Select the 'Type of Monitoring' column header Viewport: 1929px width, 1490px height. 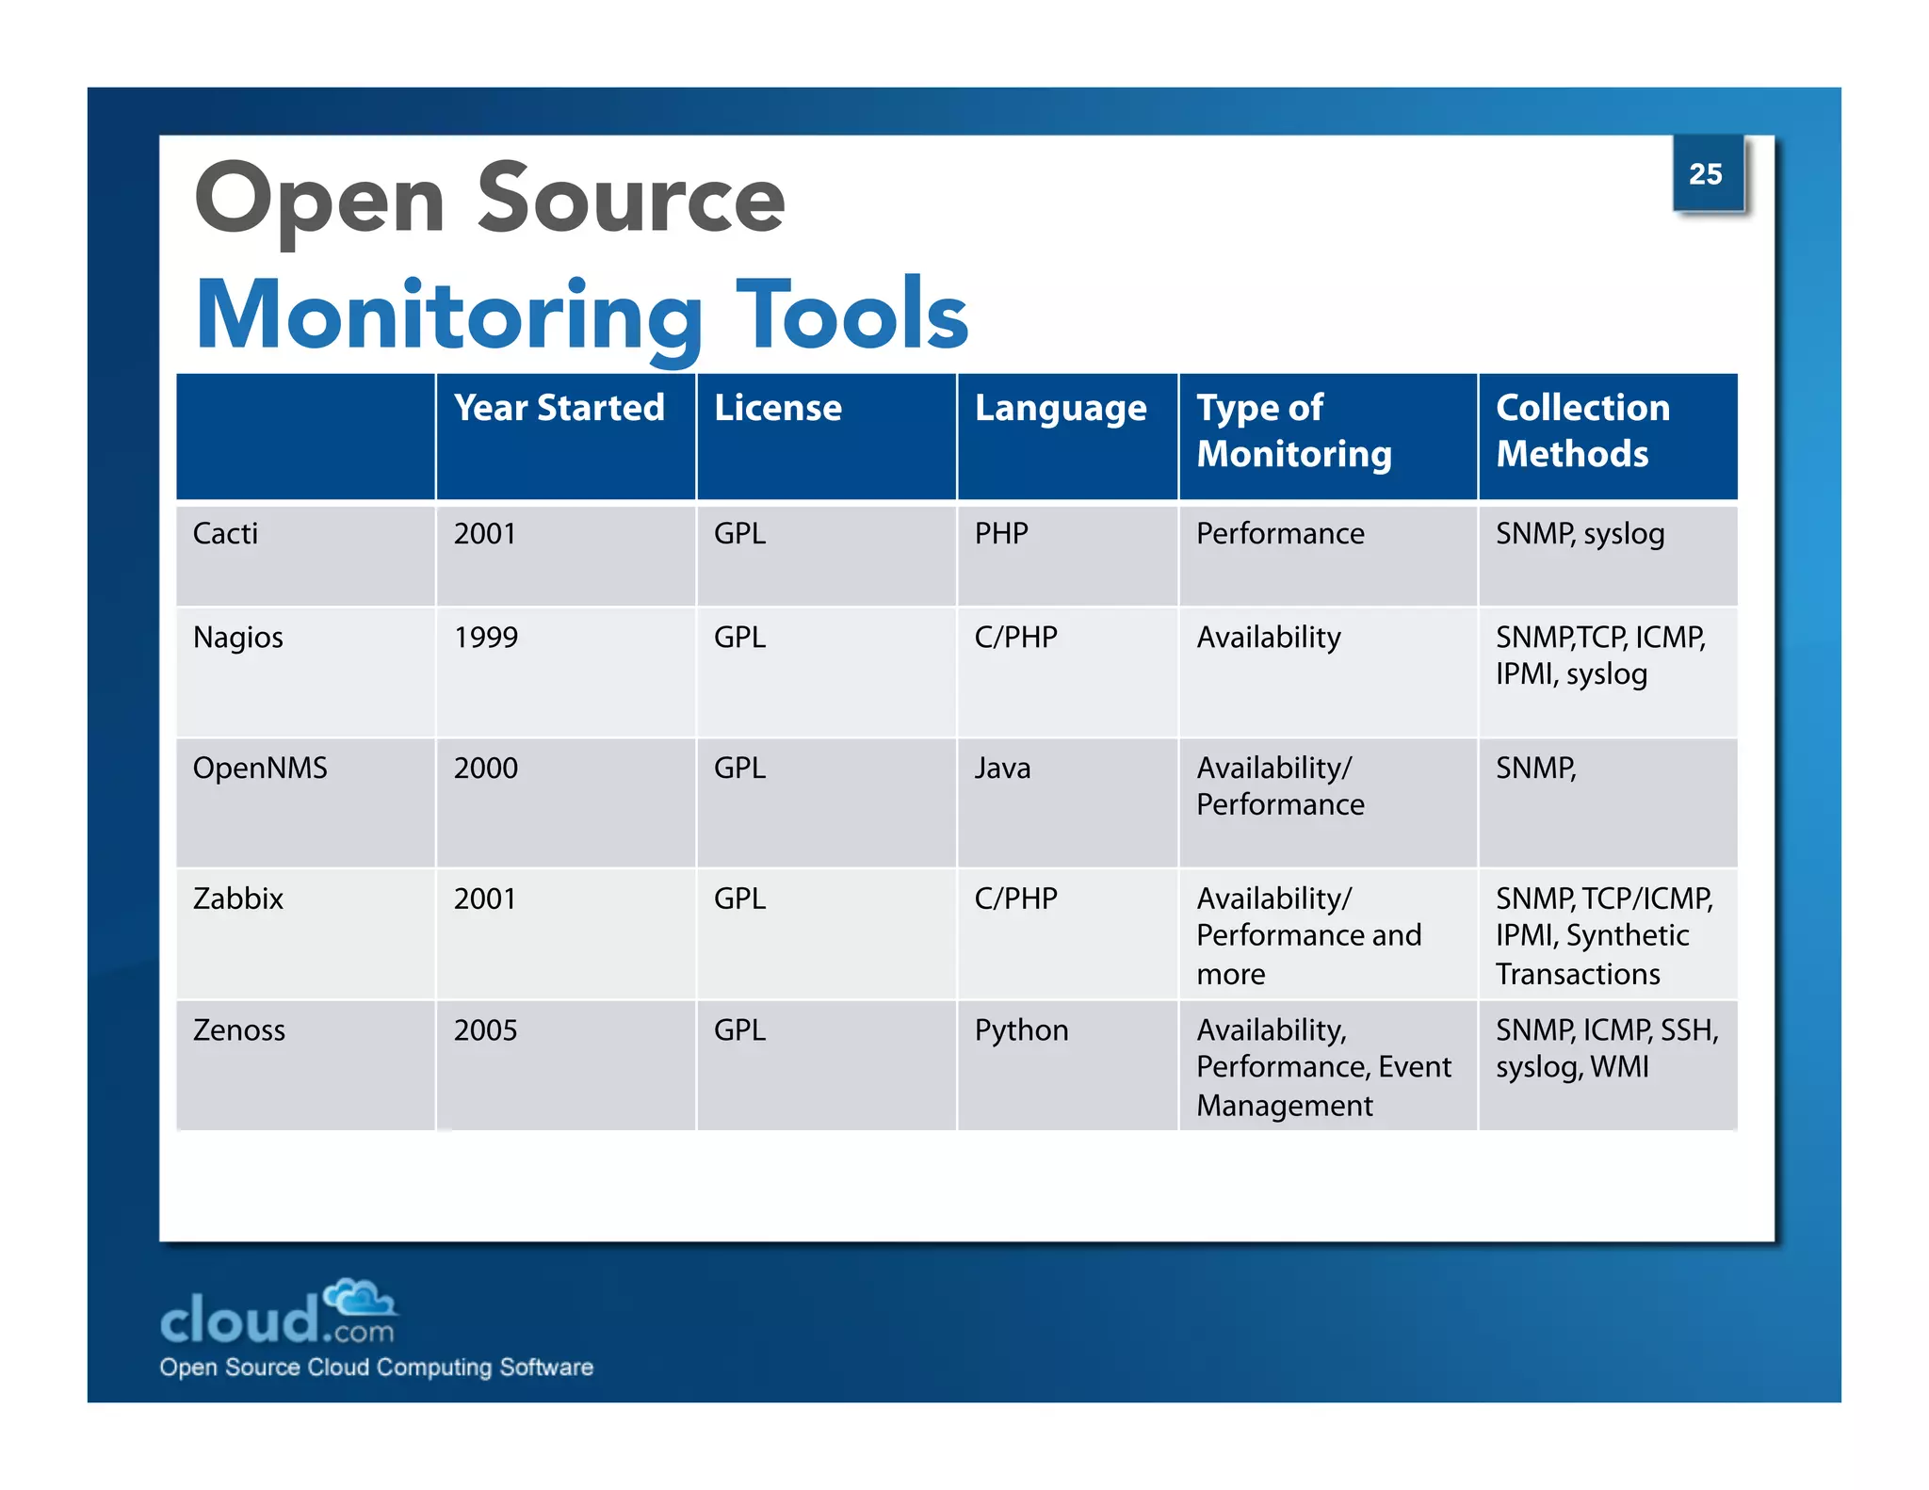coord(1328,436)
